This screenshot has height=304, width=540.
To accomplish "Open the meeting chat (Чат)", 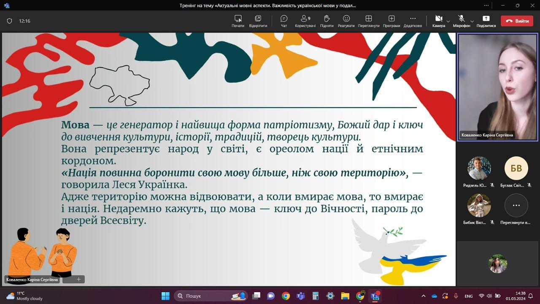I will point(284,21).
